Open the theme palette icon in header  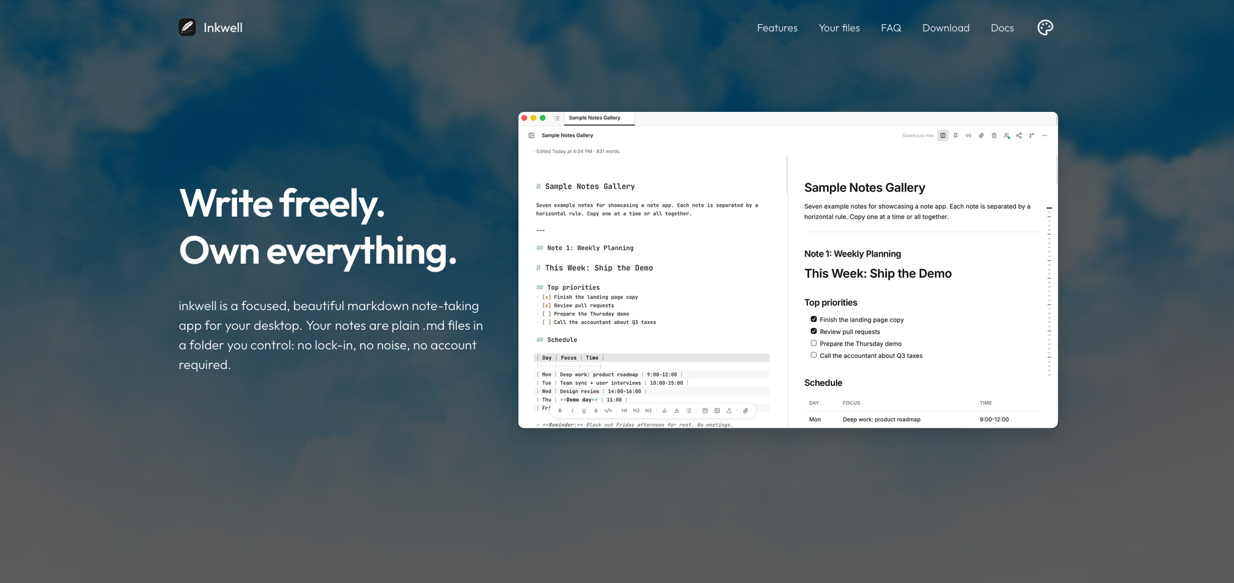(x=1045, y=27)
